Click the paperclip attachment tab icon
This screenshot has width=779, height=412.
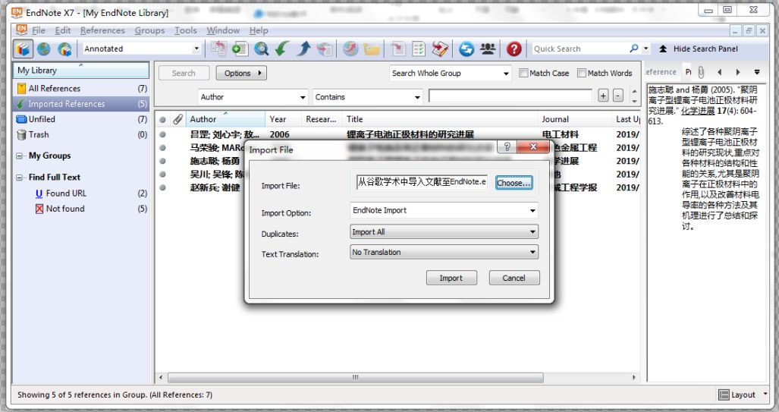coord(701,73)
